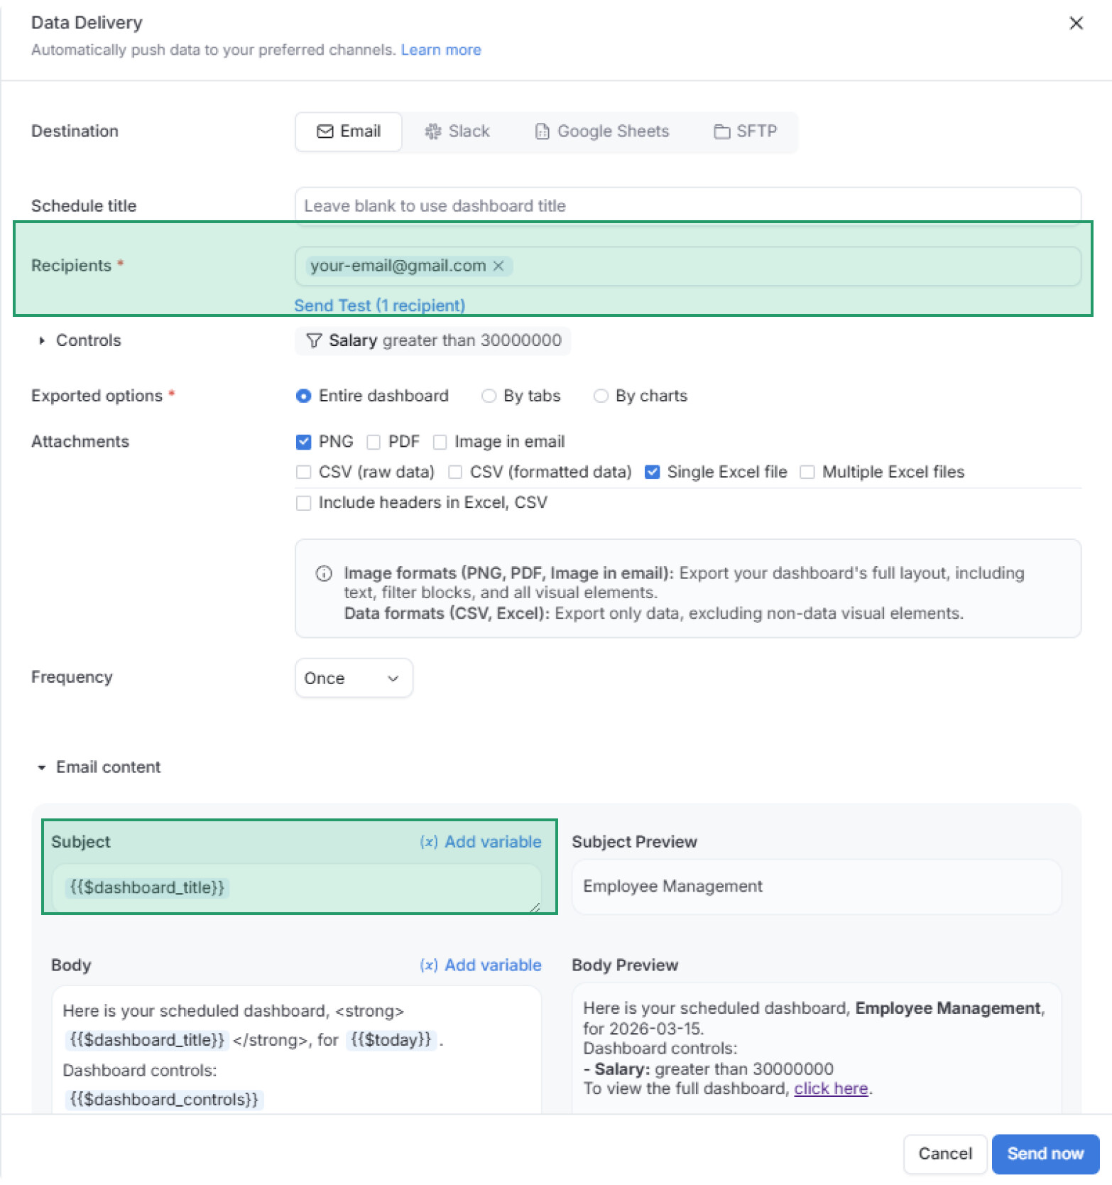Screen dimensions: 1112x1185
Task: Switch to Google Sheets destination
Action: (x=602, y=131)
